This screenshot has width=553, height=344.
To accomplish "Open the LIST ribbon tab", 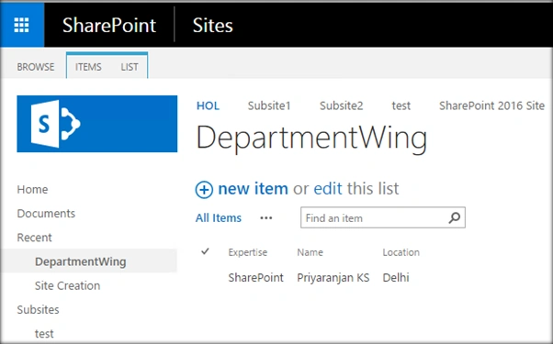I will (x=130, y=67).
